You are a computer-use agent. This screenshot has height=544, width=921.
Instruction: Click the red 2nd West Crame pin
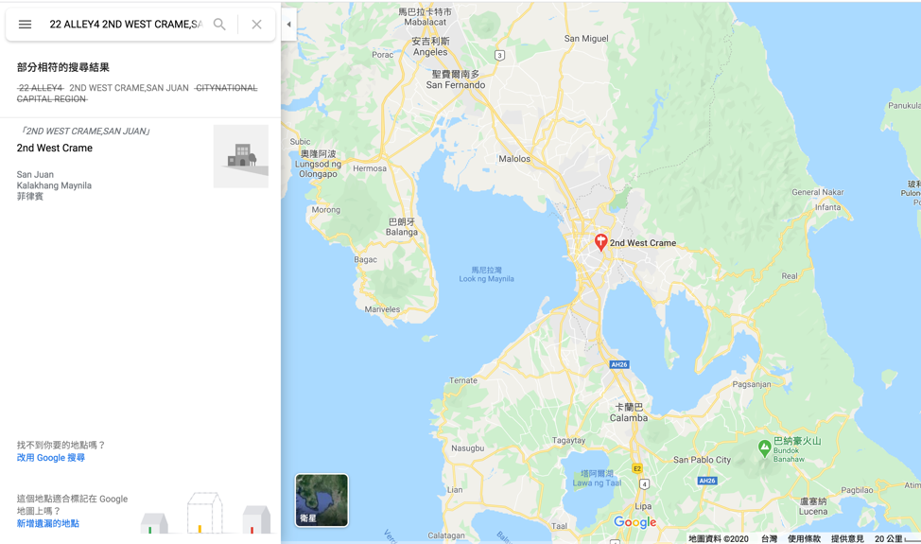[x=600, y=242]
